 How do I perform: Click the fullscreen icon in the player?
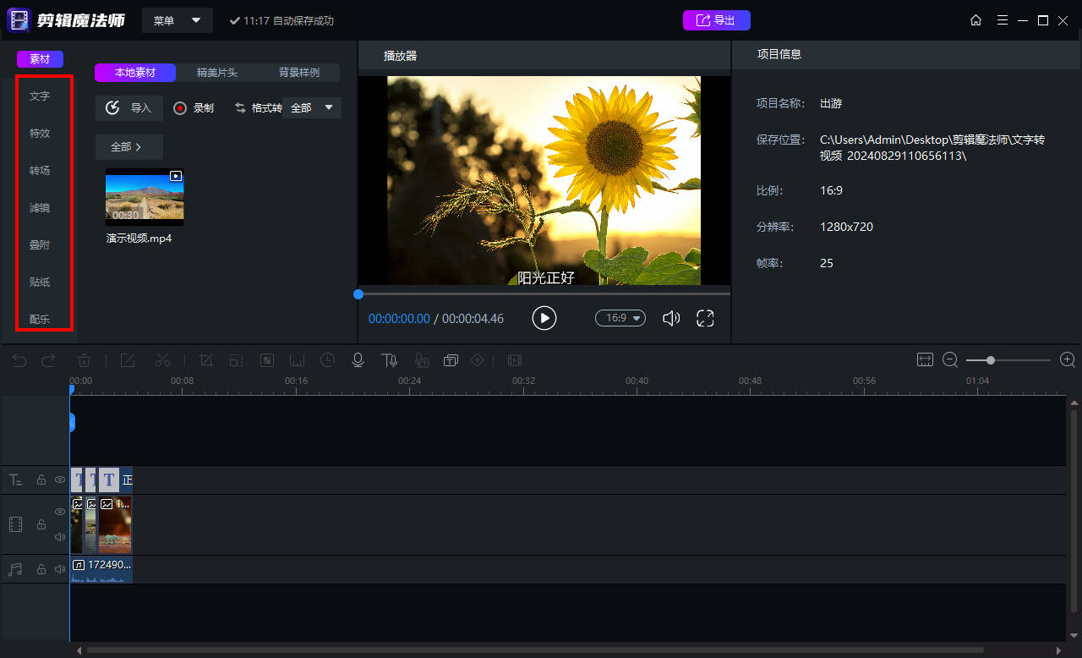(x=705, y=318)
